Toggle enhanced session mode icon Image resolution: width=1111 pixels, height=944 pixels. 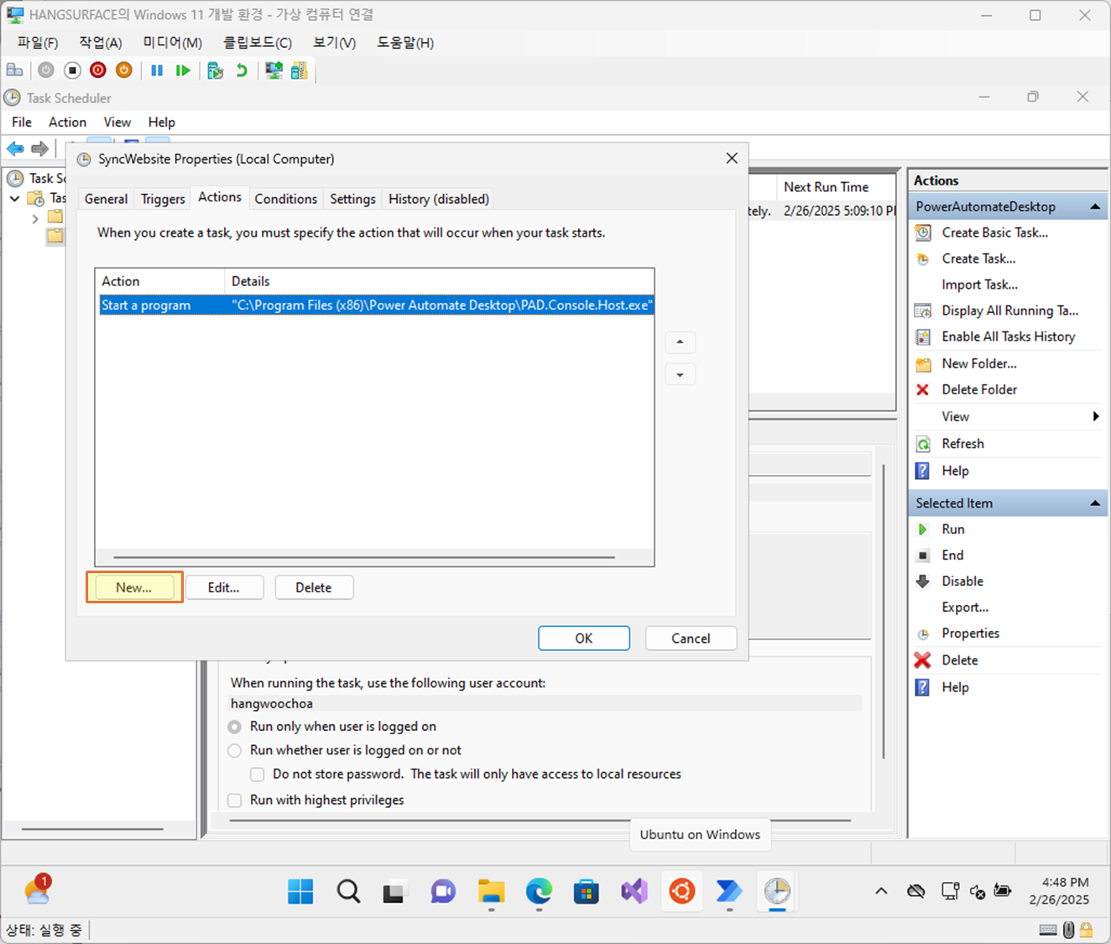click(274, 70)
